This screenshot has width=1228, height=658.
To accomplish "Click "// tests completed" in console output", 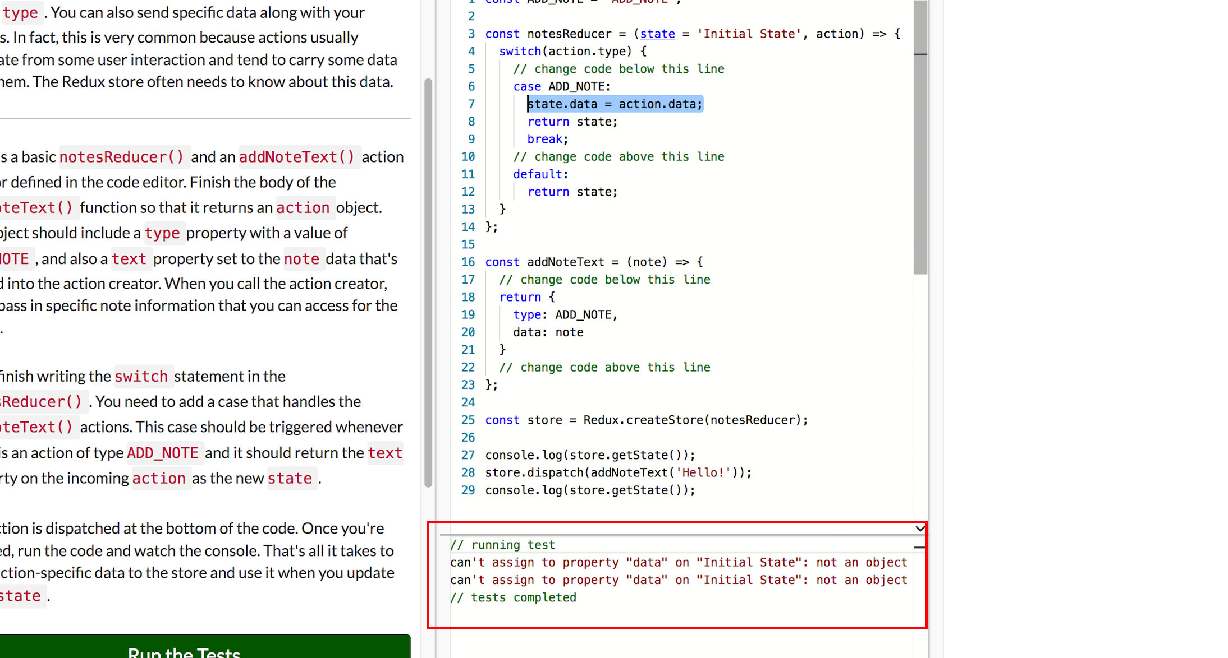I will (513, 597).
